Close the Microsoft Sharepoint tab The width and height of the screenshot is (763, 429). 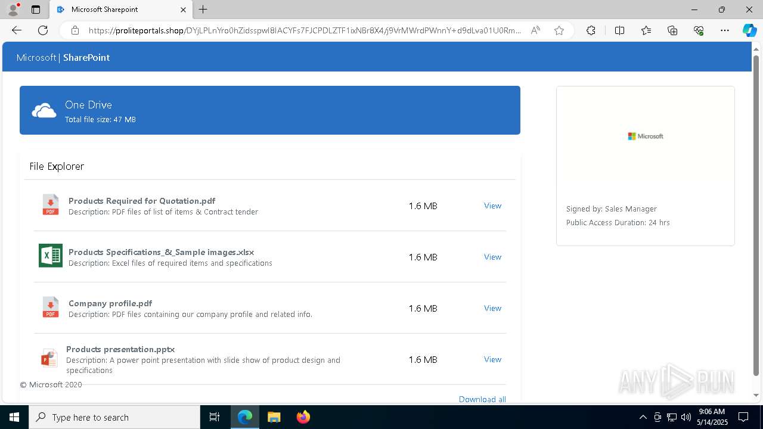[183, 10]
